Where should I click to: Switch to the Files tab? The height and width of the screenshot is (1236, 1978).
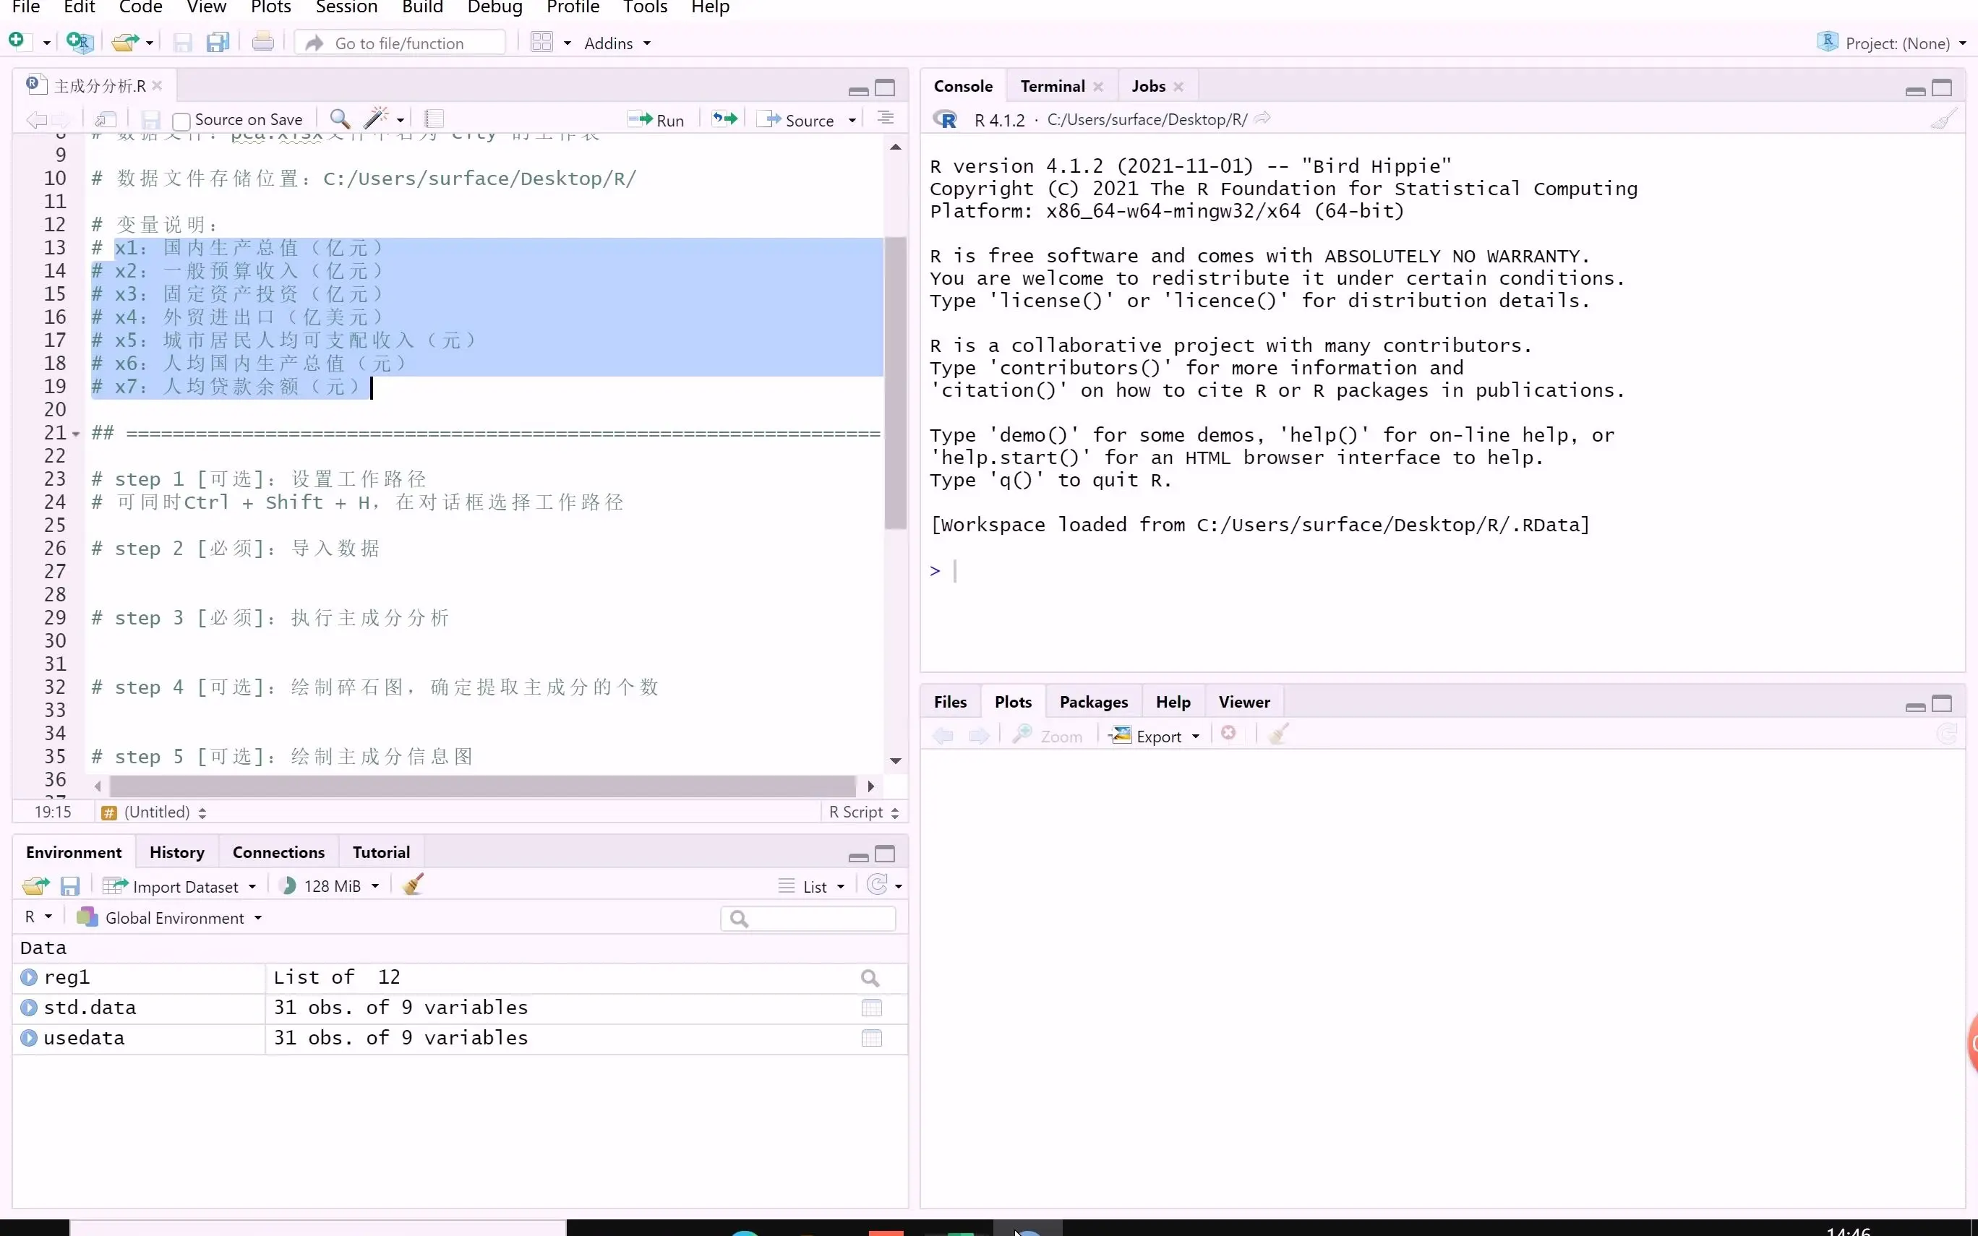click(950, 701)
